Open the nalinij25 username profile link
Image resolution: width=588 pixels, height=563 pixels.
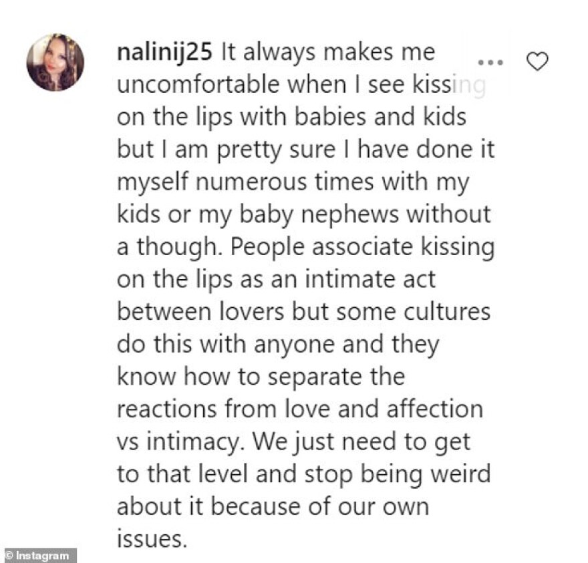tap(164, 53)
